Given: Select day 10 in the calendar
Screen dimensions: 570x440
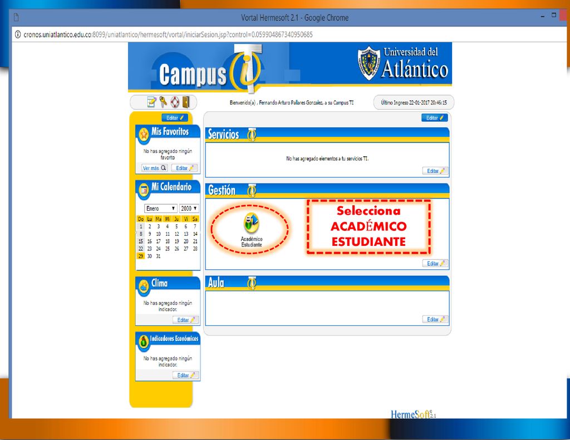Looking at the screenshot, I should pyautogui.click(x=159, y=234).
